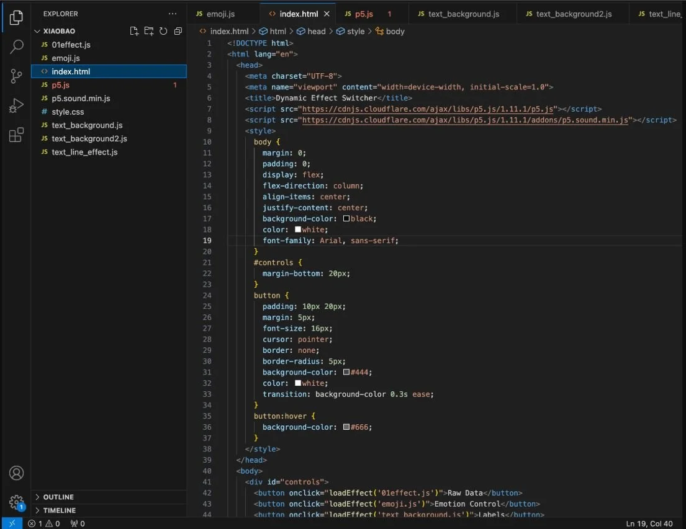Open text_line_effect.js in the file tree
Screen dimensions: 686x529
109,152
